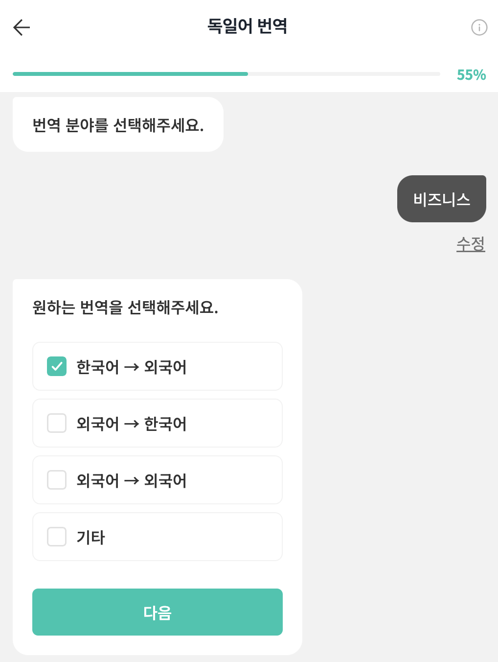
Task: Go back using the left arrow icon
Action: pyautogui.click(x=22, y=27)
